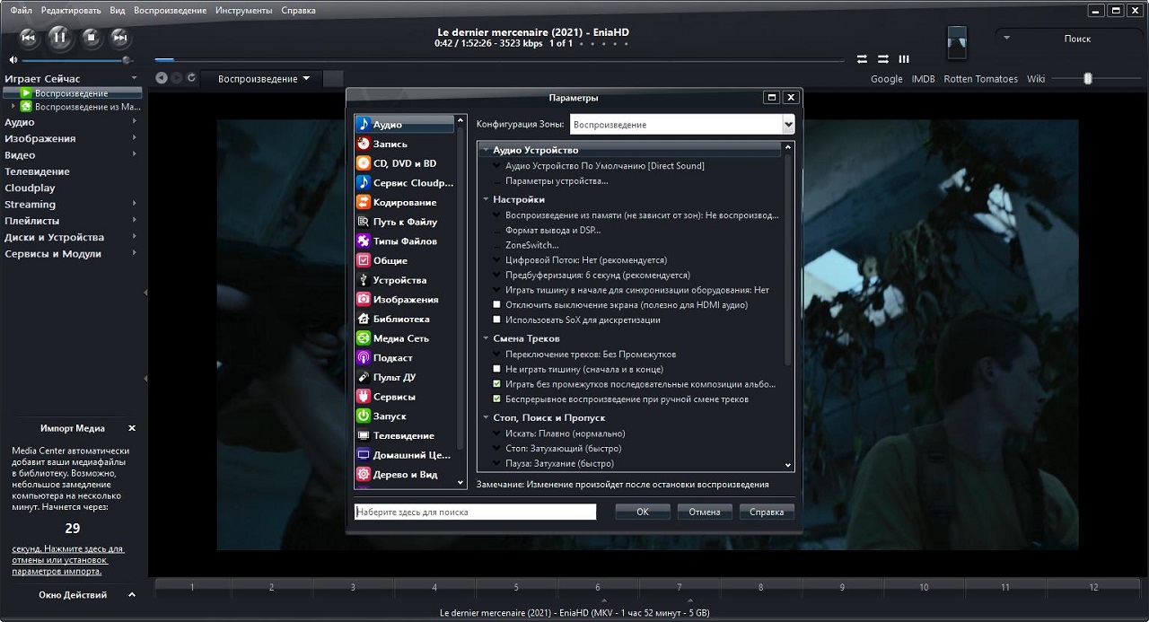Screen dimensions: 1149x622
Task: Click the stop playback button
Action: pyautogui.click(x=91, y=37)
